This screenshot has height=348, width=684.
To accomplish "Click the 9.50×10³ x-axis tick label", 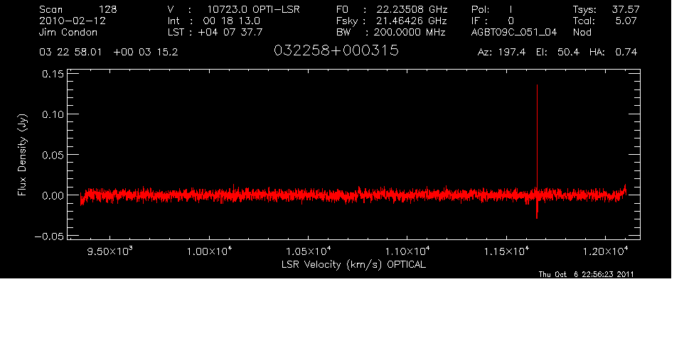I will (110, 251).
